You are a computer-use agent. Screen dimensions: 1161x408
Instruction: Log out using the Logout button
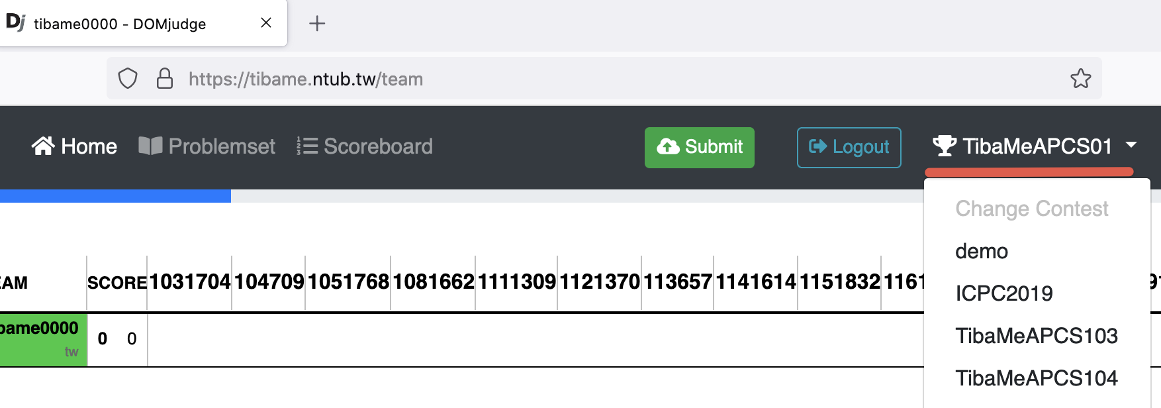(849, 147)
